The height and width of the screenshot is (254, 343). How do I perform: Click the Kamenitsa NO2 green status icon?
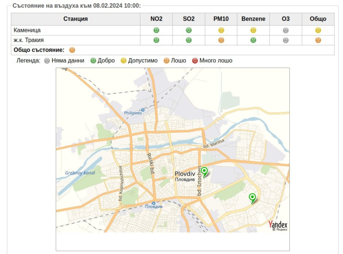click(156, 30)
